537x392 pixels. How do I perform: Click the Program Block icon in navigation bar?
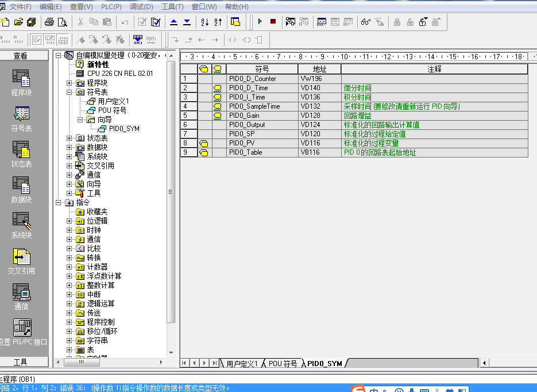point(21,82)
